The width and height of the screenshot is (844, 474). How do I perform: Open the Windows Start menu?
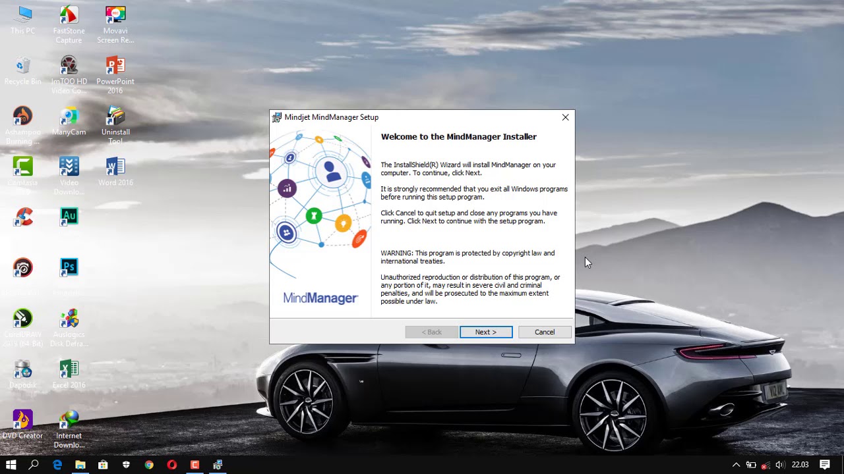coord(11,465)
